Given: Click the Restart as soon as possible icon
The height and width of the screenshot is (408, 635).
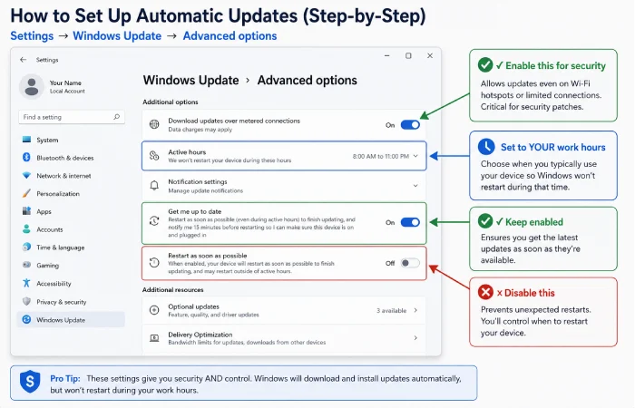Looking at the screenshot, I should (154, 262).
